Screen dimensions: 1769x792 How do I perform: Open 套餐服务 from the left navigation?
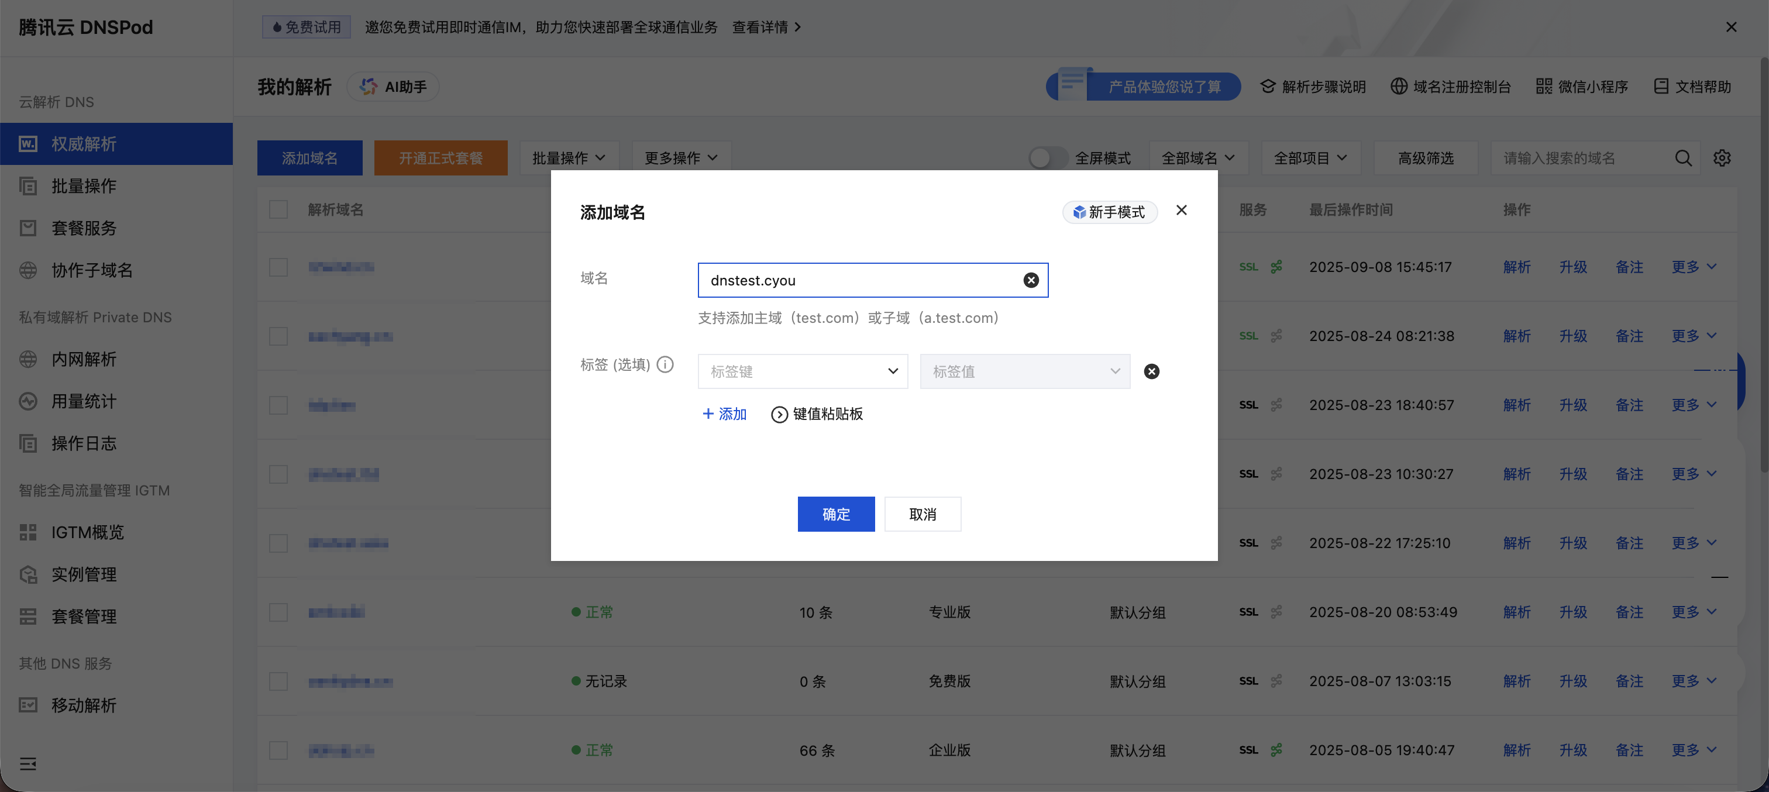coord(84,228)
